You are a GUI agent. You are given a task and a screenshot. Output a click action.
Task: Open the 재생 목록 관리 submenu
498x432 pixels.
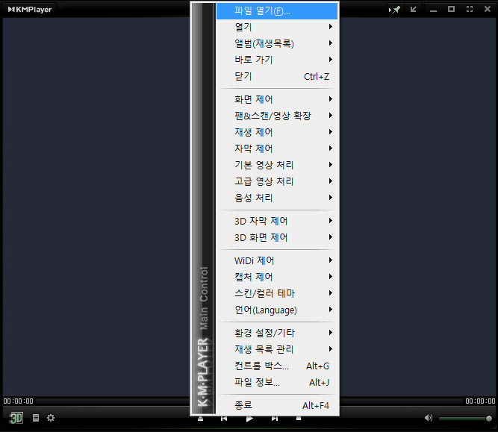point(277,349)
